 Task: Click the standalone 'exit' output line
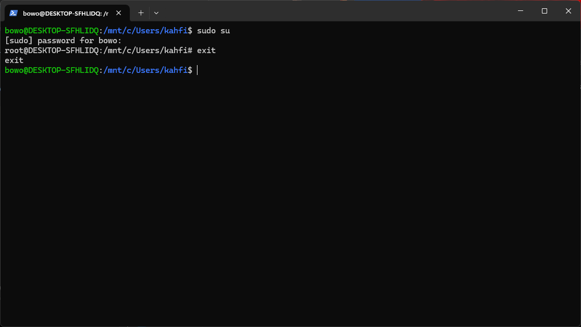pyautogui.click(x=14, y=60)
